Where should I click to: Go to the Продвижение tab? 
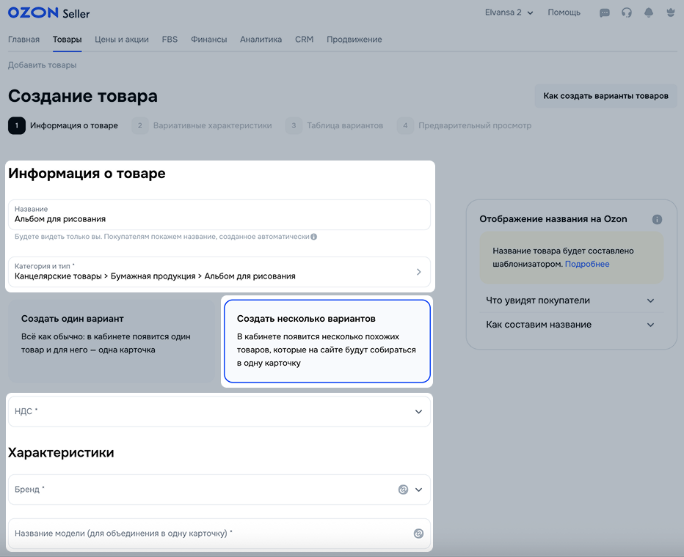(x=354, y=39)
